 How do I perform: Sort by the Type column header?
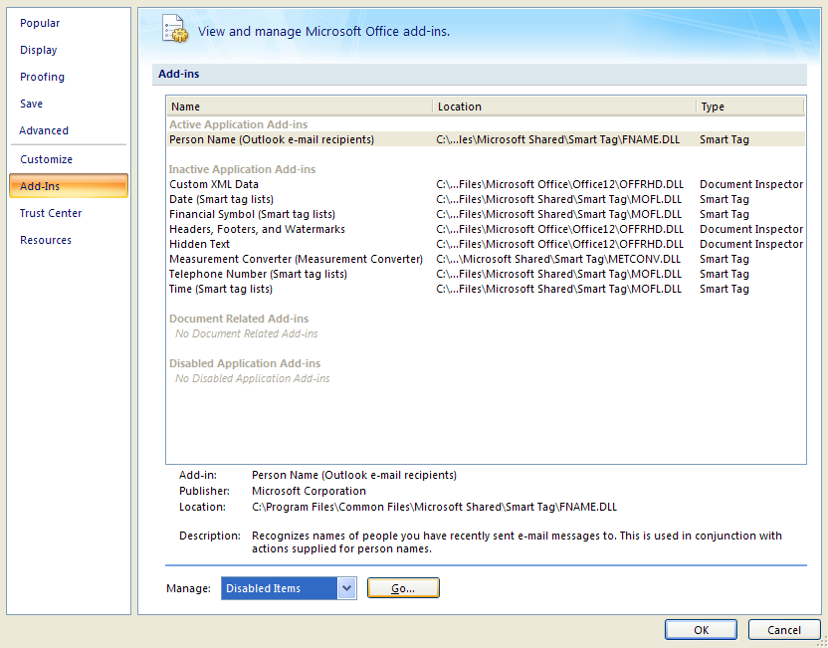(750, 107)
